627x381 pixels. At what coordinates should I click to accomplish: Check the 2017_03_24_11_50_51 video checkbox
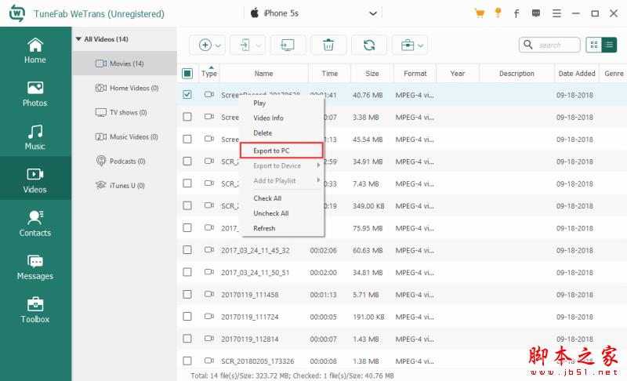[187, 272]
